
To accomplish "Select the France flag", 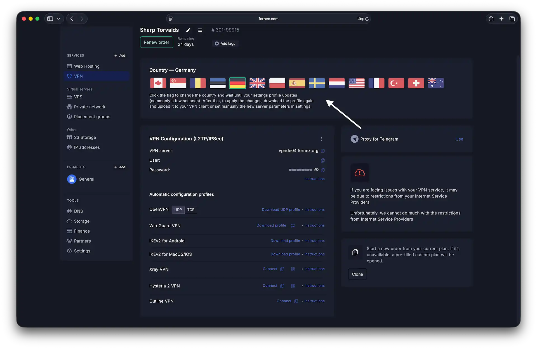I will [x=376, y=83].
